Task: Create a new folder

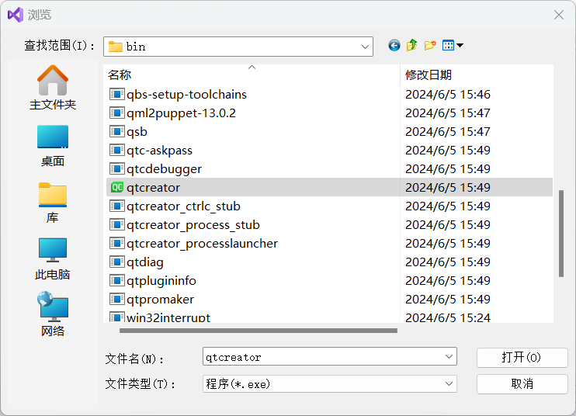Action: click(x=430, y=46)
